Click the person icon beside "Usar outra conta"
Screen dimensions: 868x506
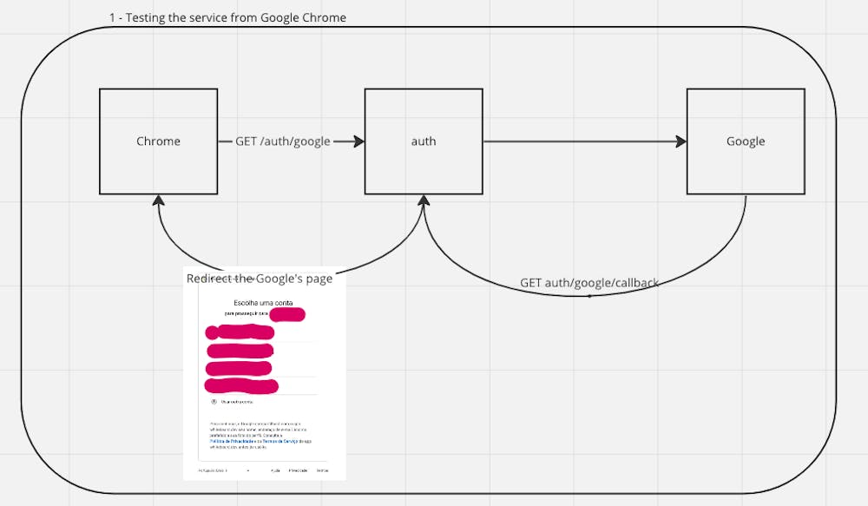pyautogui.click(x=214, y=402)
